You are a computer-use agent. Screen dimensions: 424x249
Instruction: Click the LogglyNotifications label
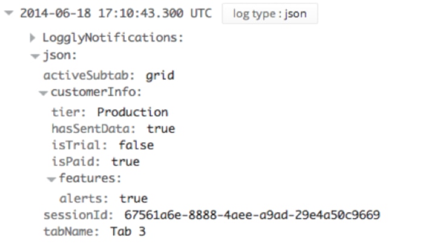click(x=111, y=39)
